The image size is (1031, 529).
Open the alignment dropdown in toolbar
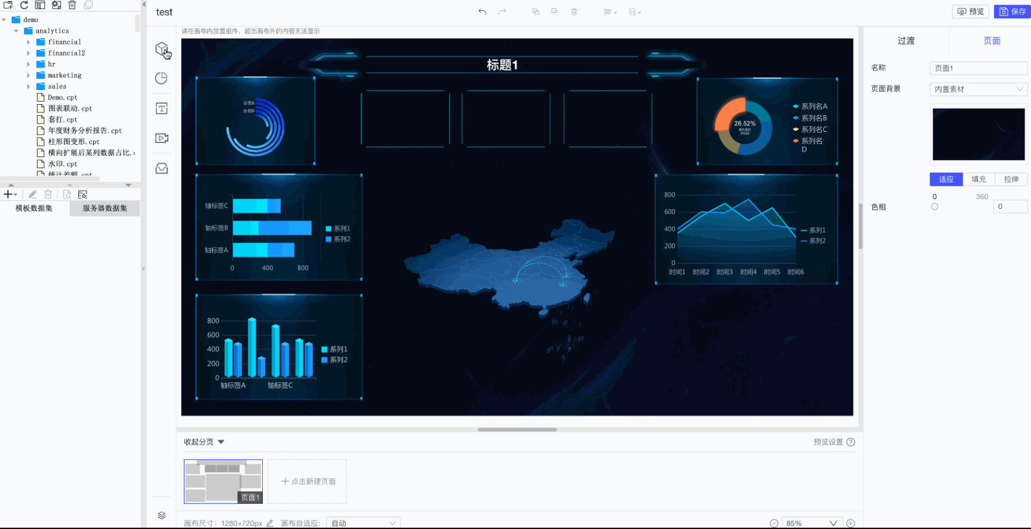[x=610, y=12]
